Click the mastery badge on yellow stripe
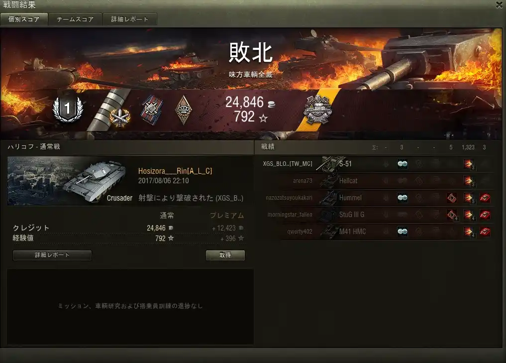This screenshot has width=506, height=363. 317,110
